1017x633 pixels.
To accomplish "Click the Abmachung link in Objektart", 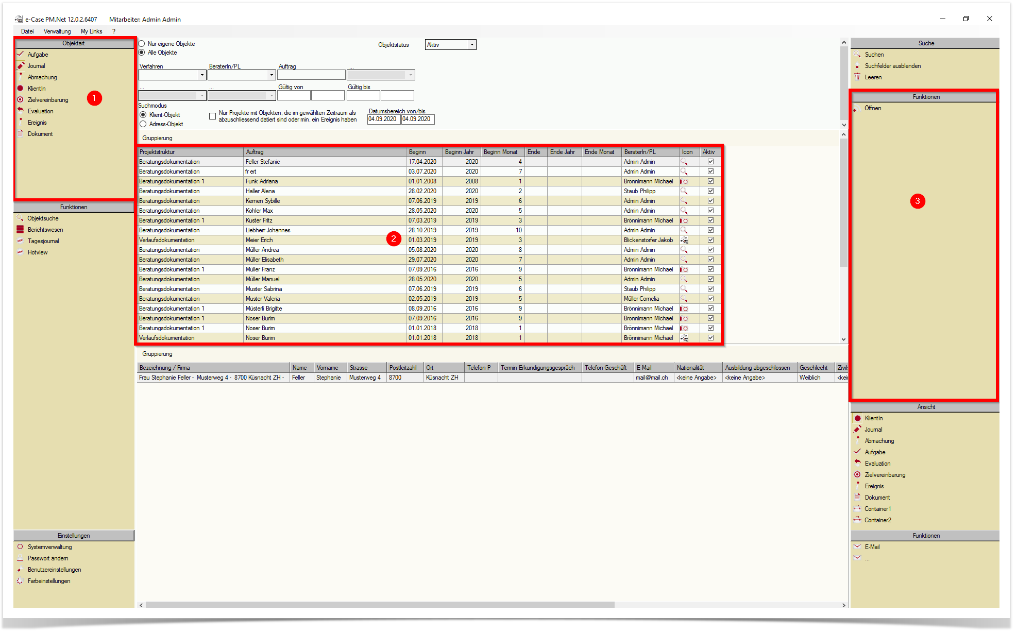I will tap(42, 77).
